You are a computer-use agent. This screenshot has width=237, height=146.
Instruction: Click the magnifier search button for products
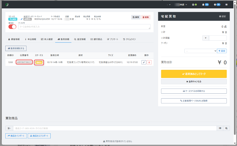226,128
